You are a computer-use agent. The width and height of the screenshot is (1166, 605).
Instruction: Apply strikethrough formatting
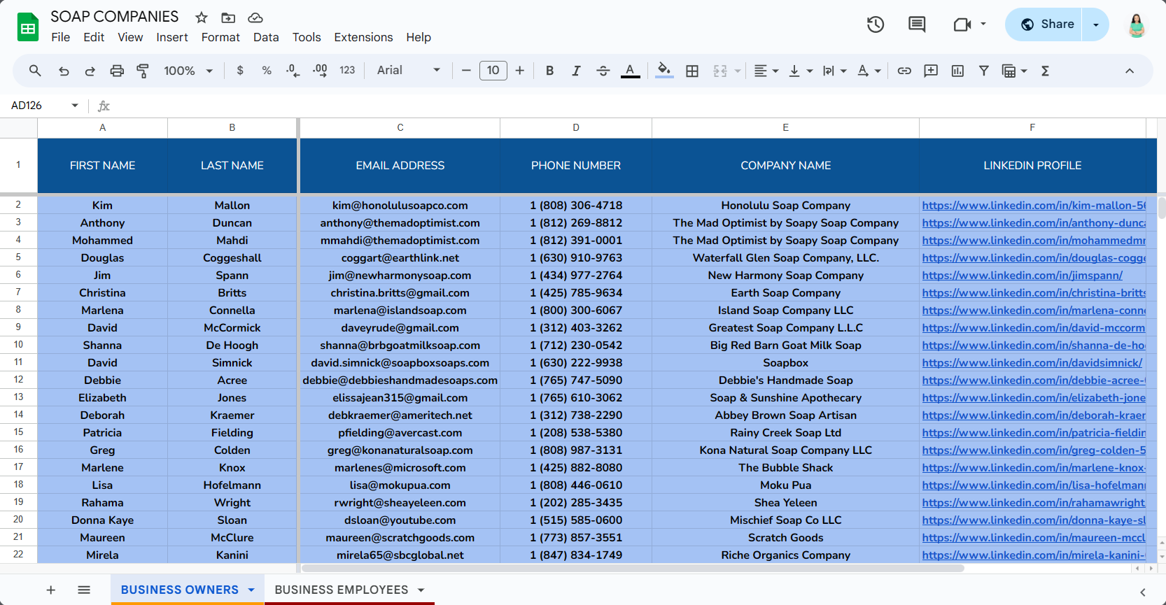coord(603,71)
